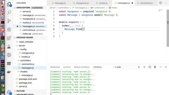Open the Search view in activity bar

coord(9,13)
